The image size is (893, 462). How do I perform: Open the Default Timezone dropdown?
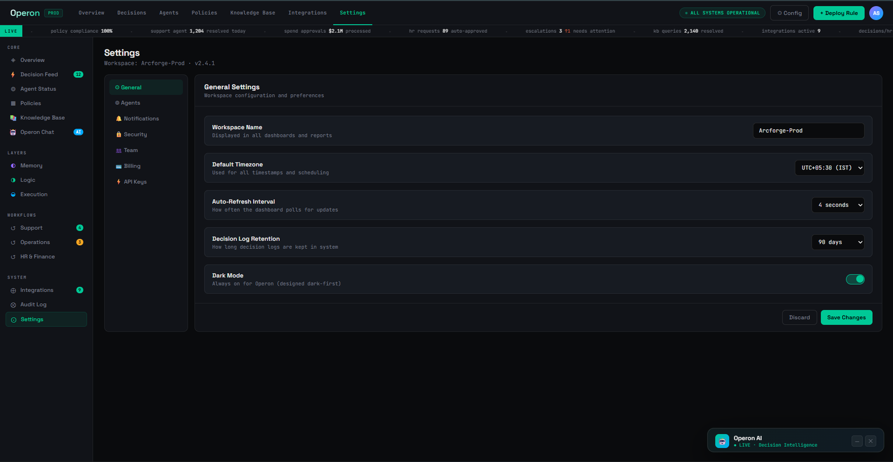(x=829, y=168)
